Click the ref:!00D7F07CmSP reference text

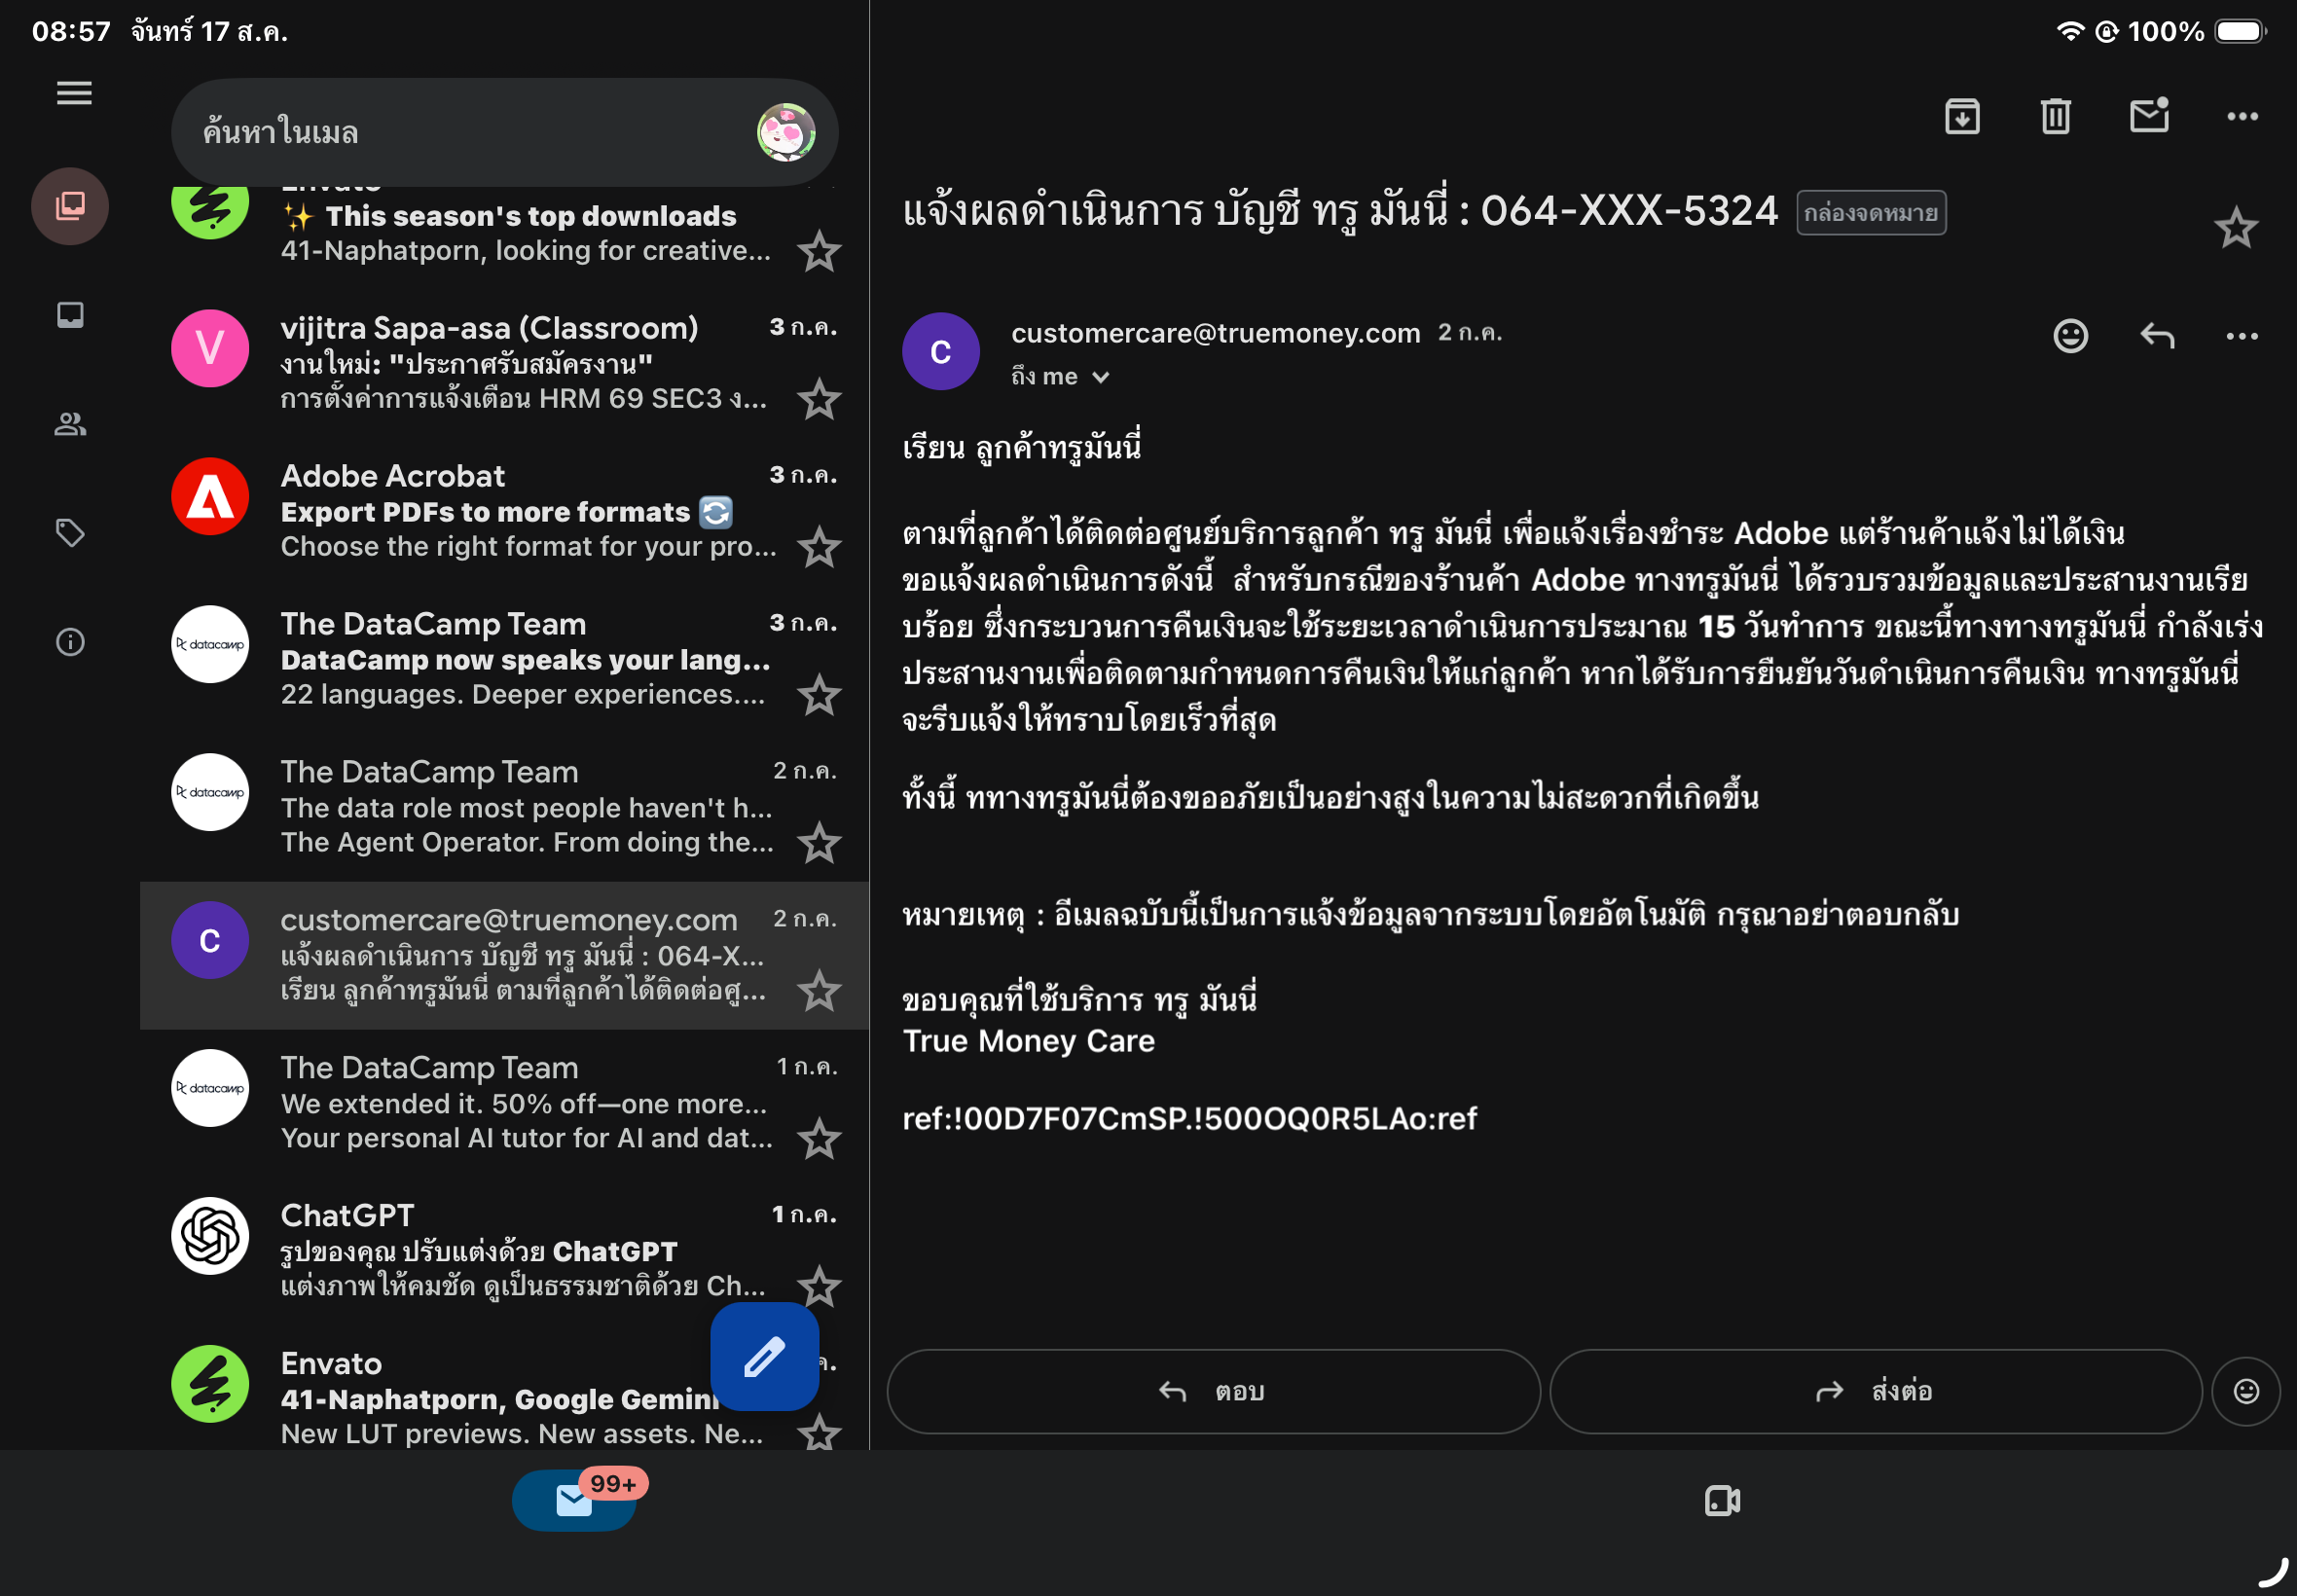click(x=1189, y=1118)
